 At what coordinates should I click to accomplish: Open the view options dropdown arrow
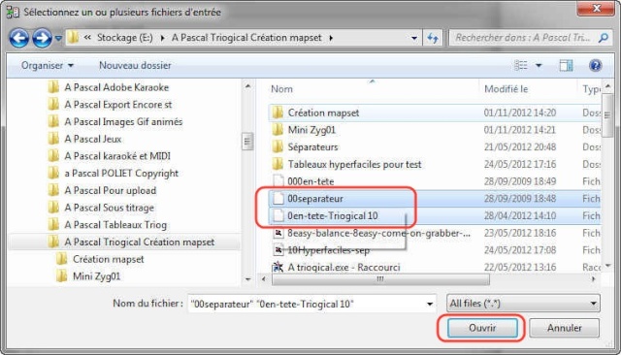coord(539,65)
